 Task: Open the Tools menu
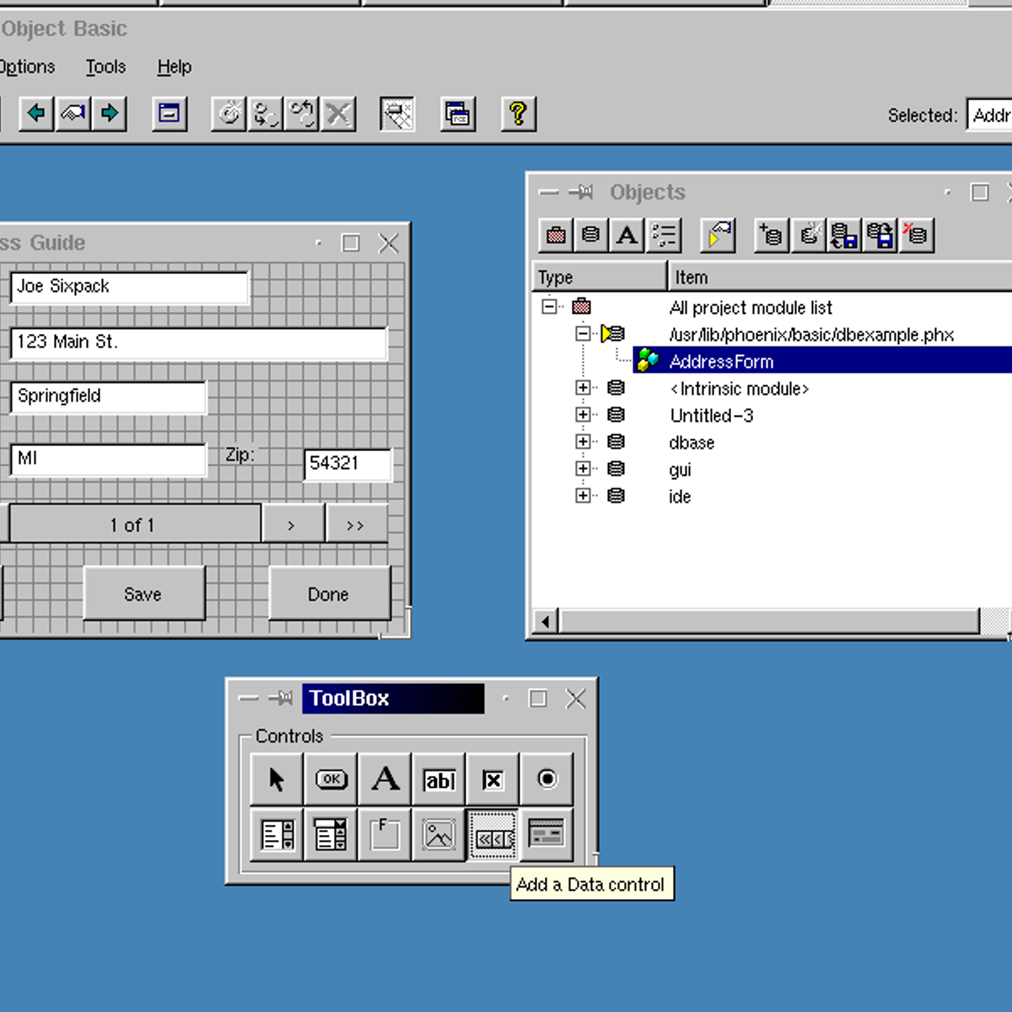(x=105, y=67)
